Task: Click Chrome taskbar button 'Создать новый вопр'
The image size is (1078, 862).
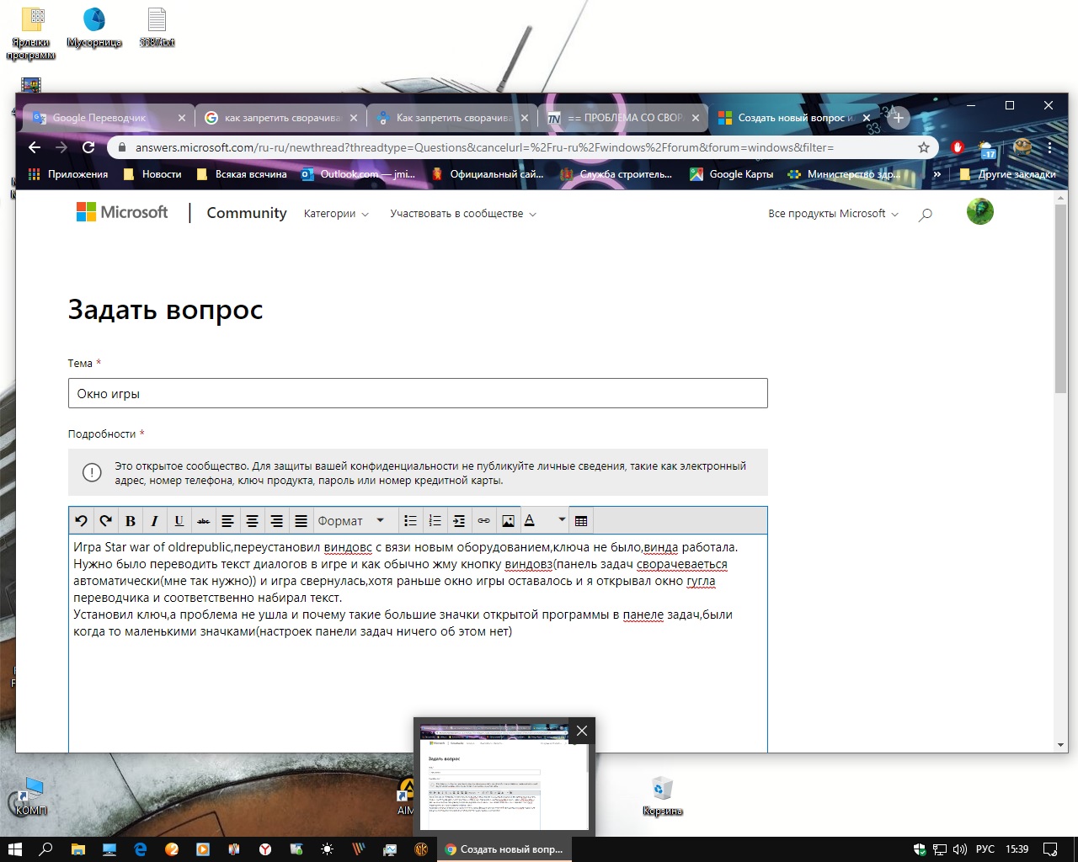Action: tap(504, 849)
